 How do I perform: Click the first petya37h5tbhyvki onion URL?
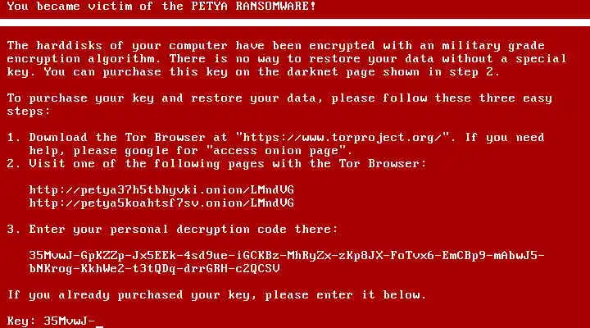(161, 189)
